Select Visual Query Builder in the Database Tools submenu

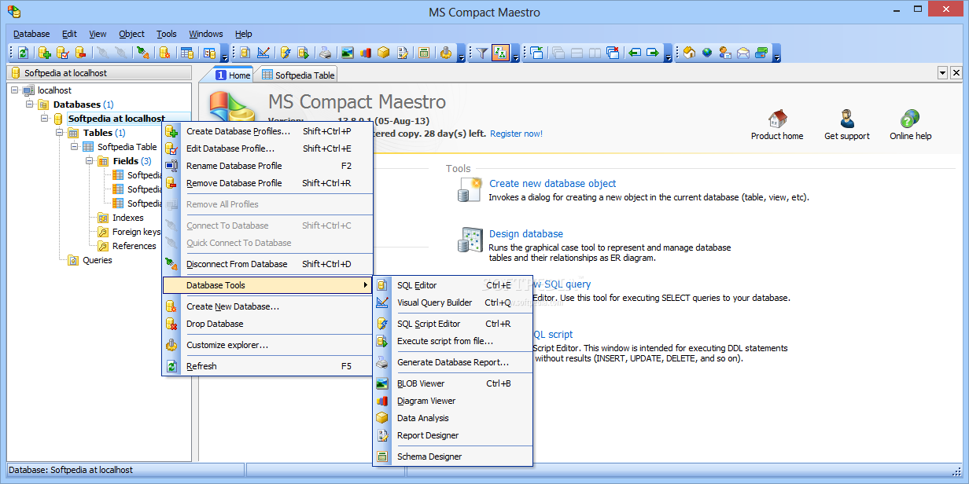[453, 302]
